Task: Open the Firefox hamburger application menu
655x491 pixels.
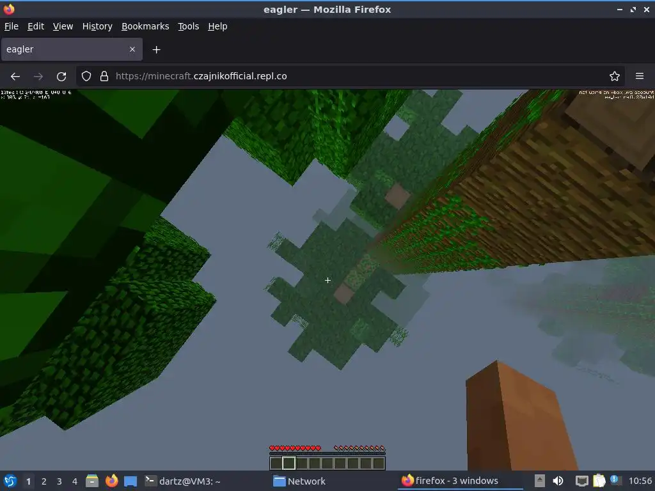Action: 640,76
